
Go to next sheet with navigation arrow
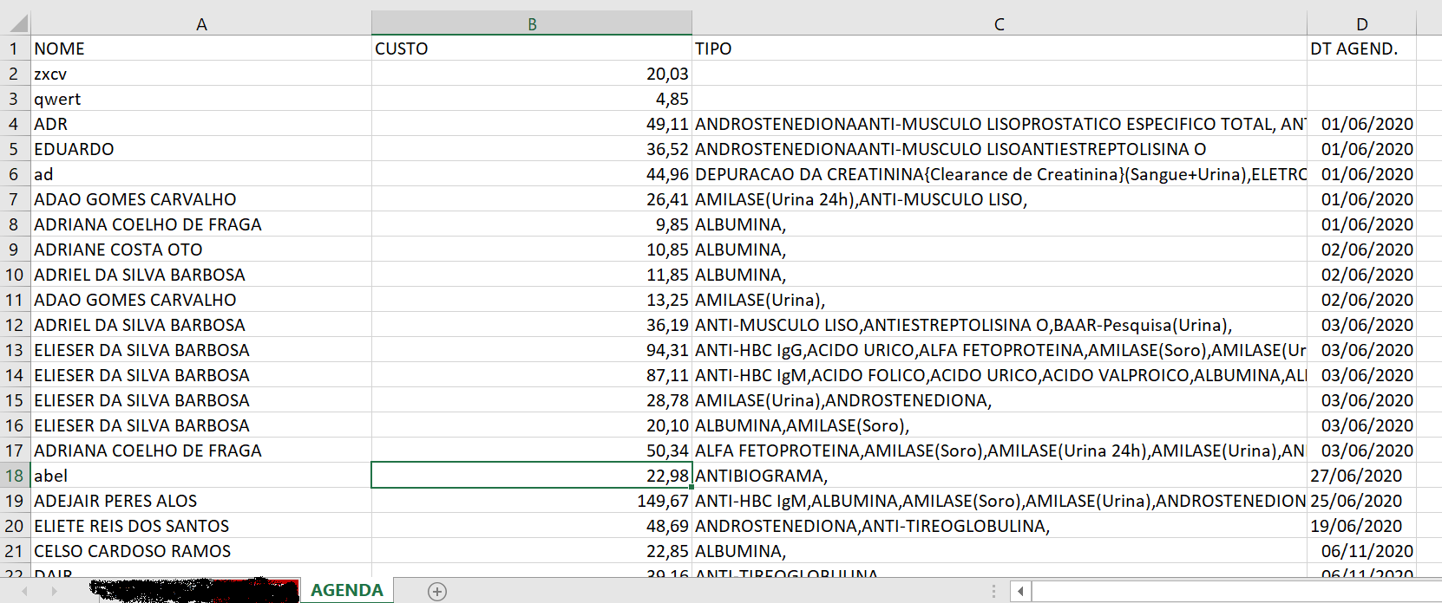pos(54,592)
